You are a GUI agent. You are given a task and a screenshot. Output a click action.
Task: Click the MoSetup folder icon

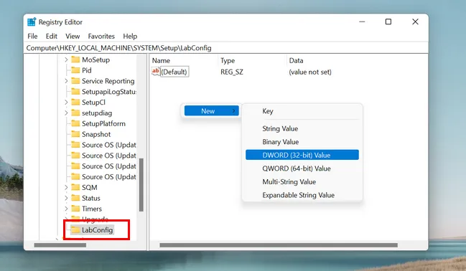click(75, 60)
